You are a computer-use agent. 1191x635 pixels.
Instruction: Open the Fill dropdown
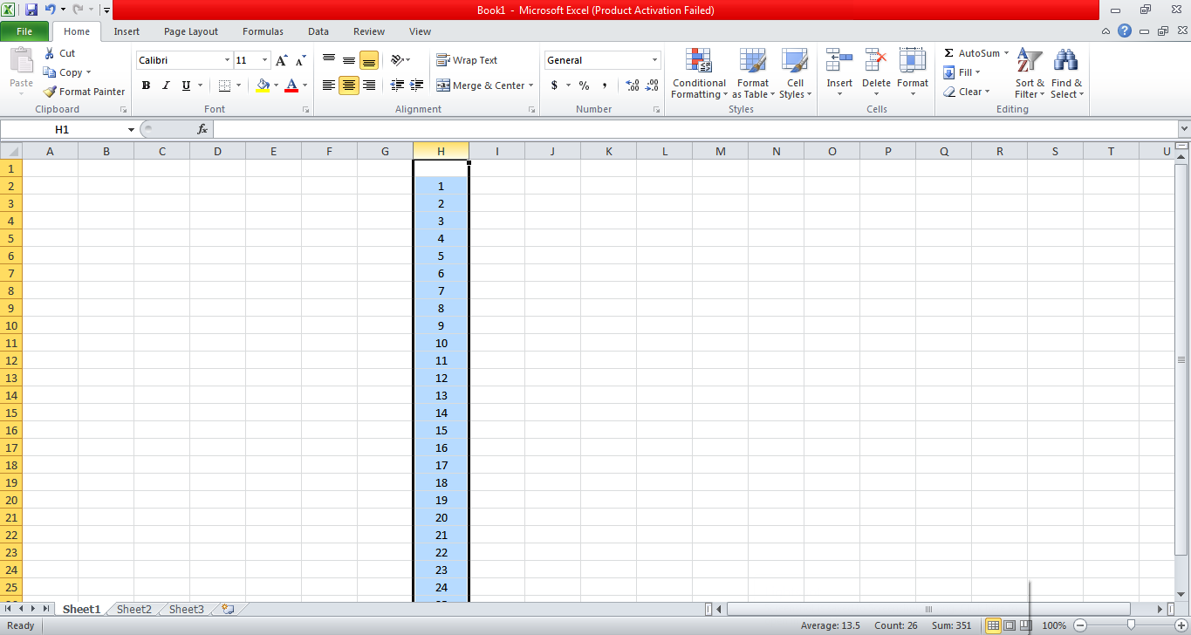962,72
